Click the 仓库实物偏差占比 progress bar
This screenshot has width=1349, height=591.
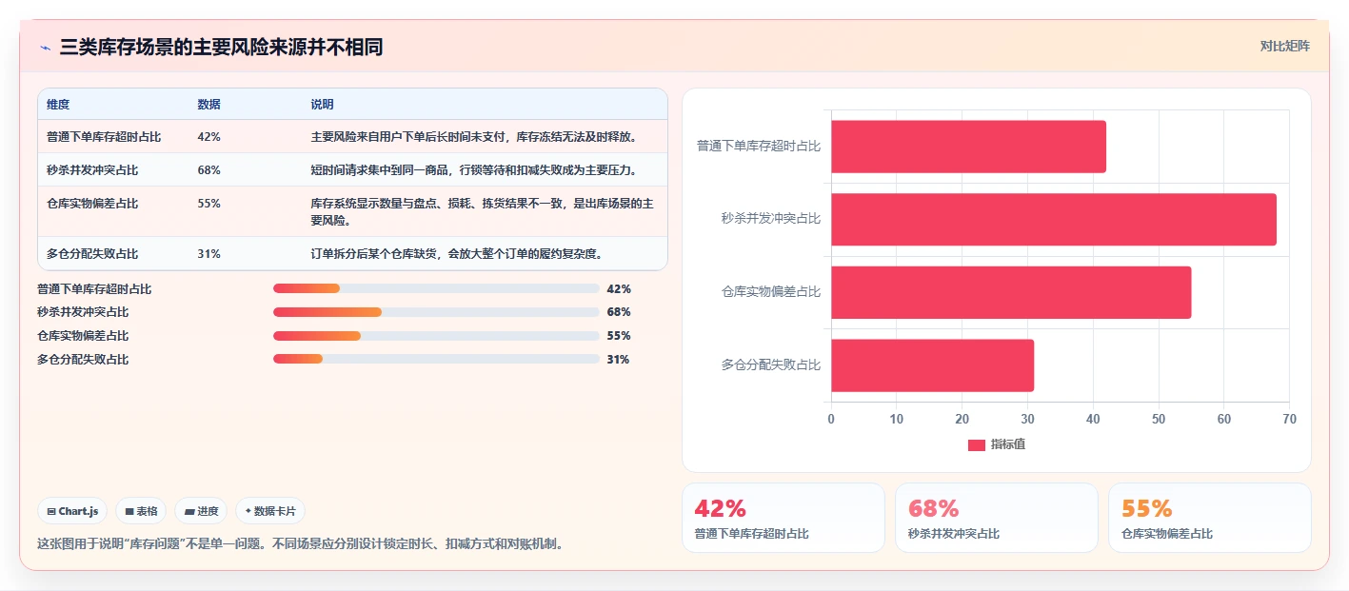tap(436, 336)
